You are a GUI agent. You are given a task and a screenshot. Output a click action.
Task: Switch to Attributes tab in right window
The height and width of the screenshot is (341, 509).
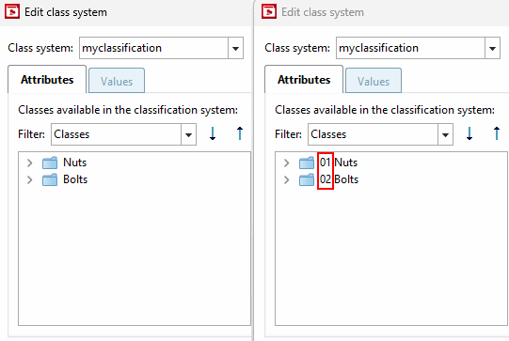304,80
